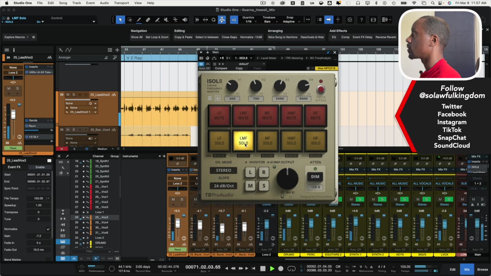Click the Show All macro button
This screenshot has height=276, width=491.
[137, 37]
